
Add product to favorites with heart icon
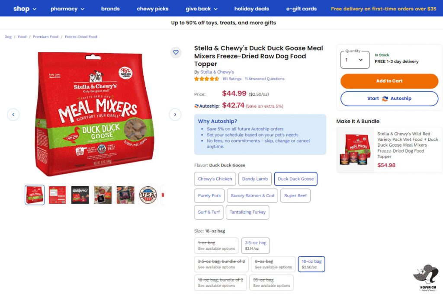pyautogui.click(x=176, y=52)
